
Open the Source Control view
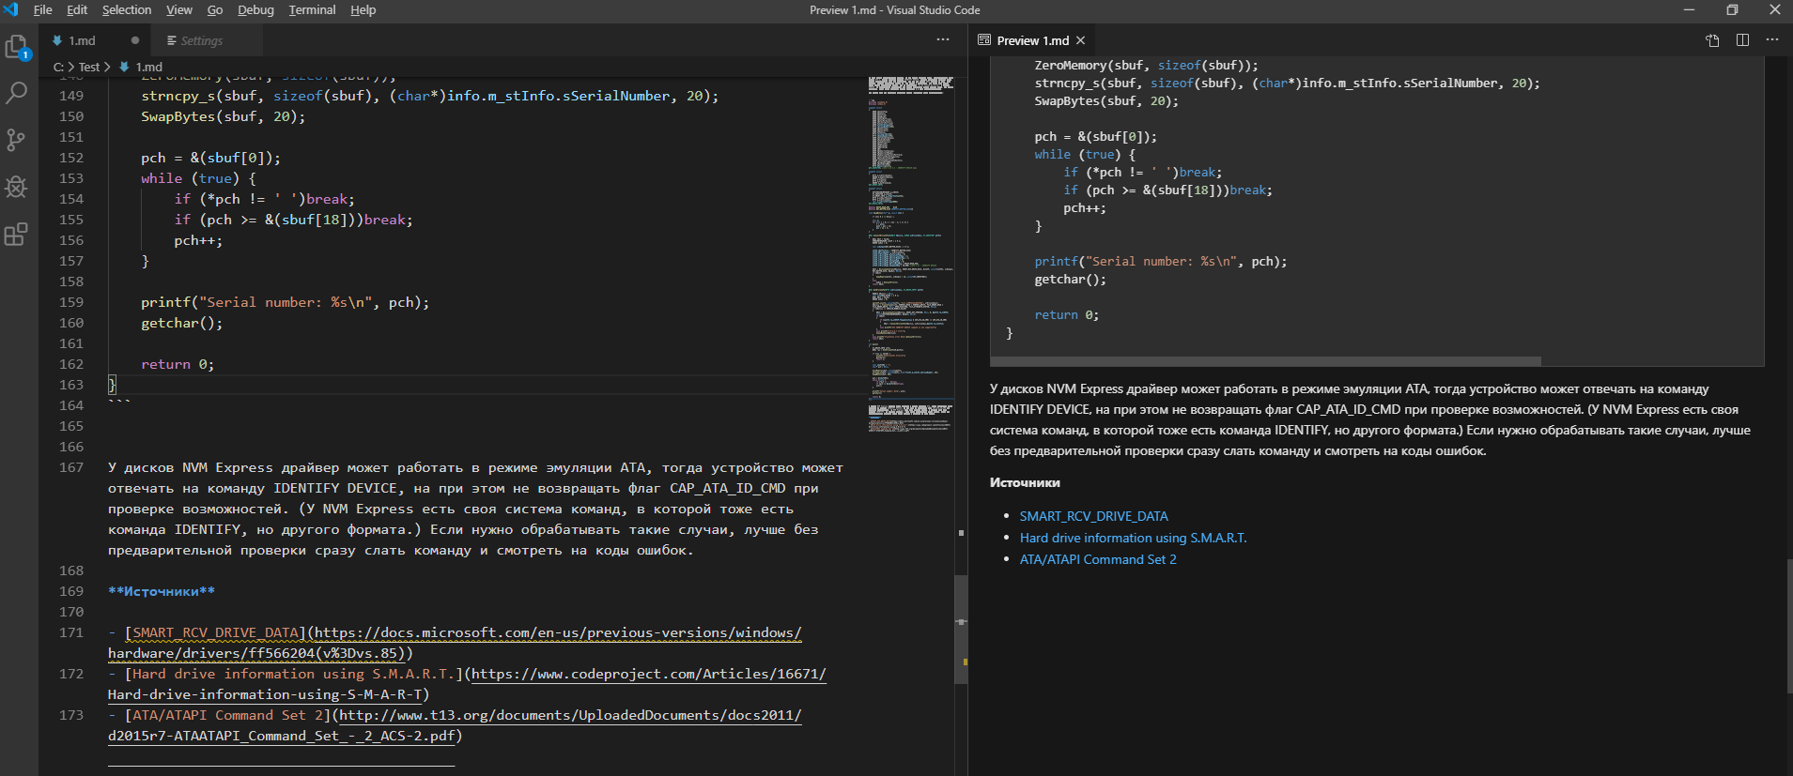click(17, 140)
